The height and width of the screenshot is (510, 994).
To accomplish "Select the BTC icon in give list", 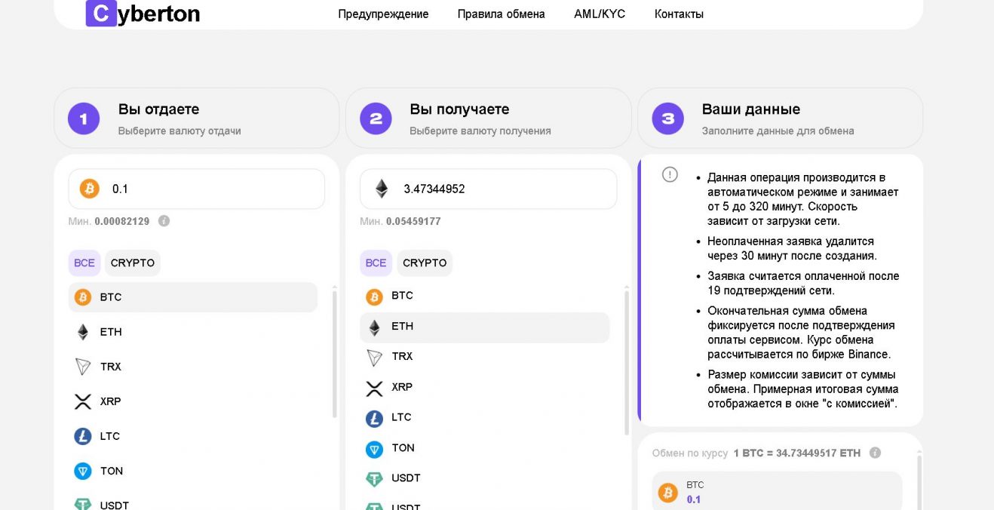I will 83,297.
